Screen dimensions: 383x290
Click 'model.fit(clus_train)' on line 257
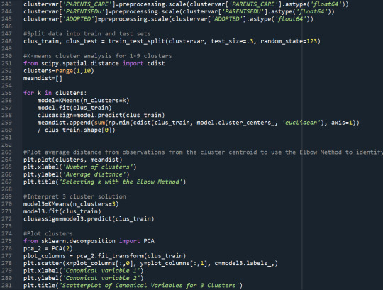click(x=74, y=108)
